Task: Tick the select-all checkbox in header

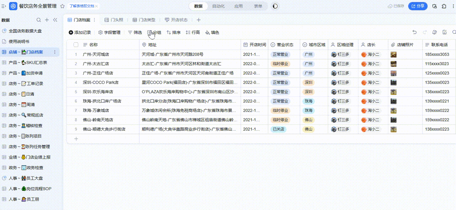Action: point(76,45)
